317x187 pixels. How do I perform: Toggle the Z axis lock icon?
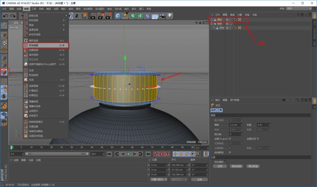pyautogui.click(x=77, y=16)
